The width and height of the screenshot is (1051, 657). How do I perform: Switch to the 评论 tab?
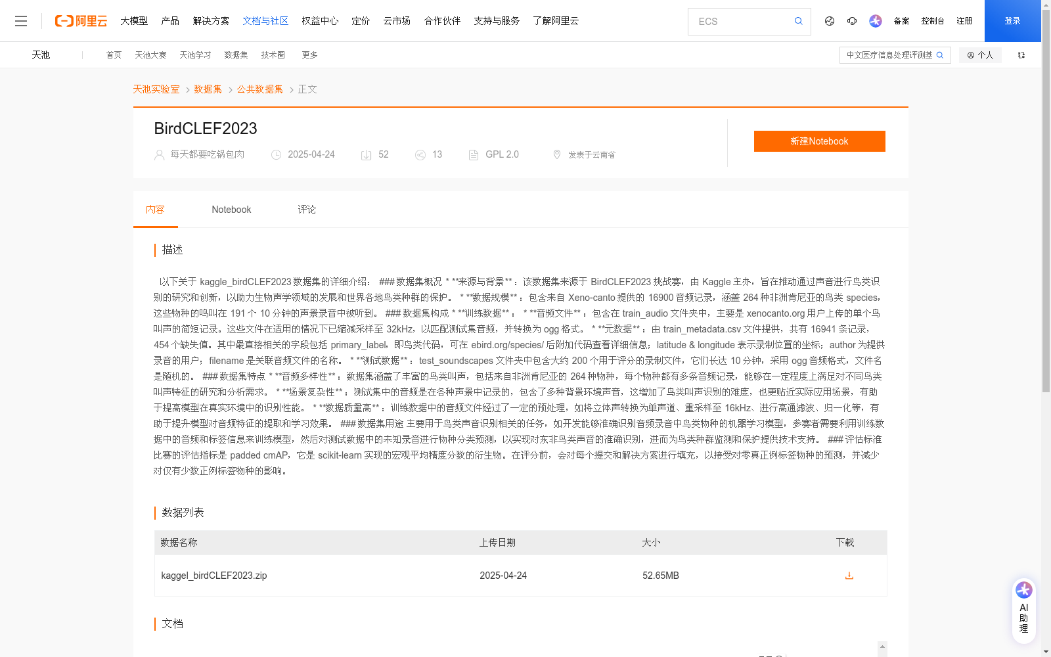point(307,210)
